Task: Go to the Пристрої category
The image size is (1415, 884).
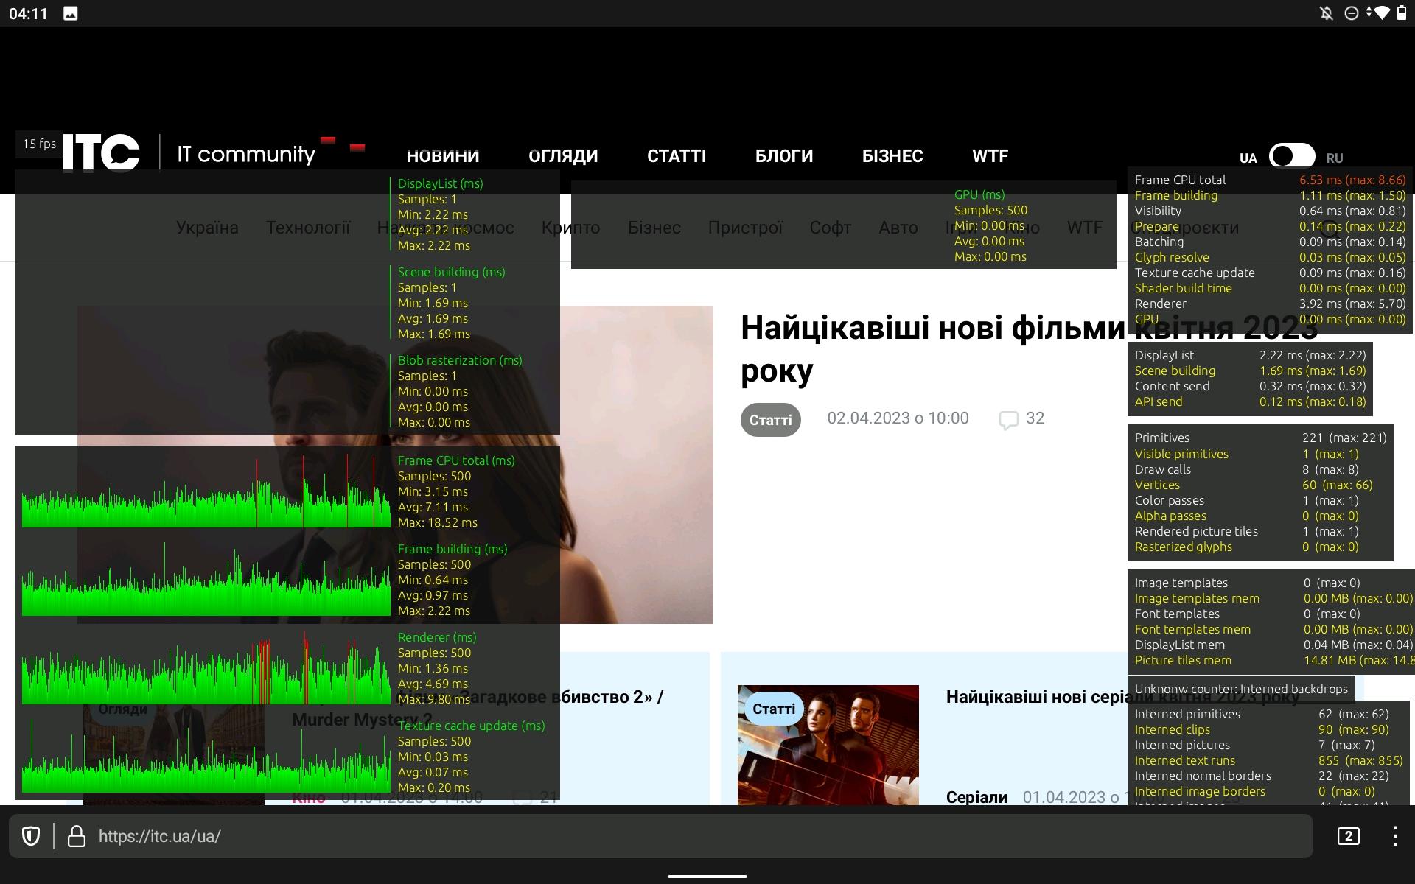Action: pos(744,228)
